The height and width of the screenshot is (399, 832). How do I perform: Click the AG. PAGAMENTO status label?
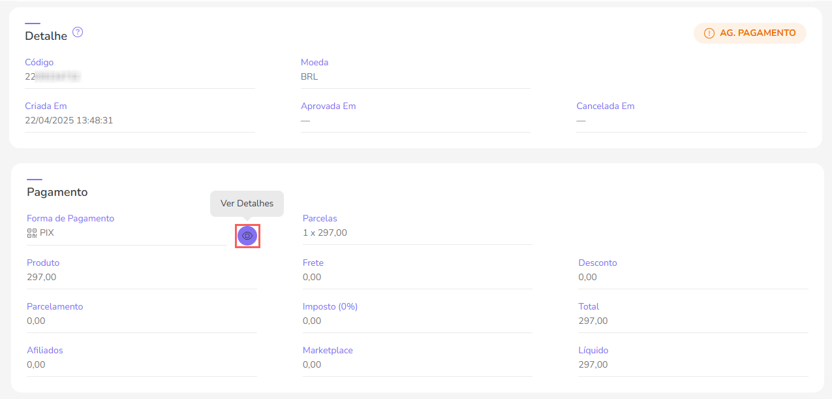pos(757,33)
